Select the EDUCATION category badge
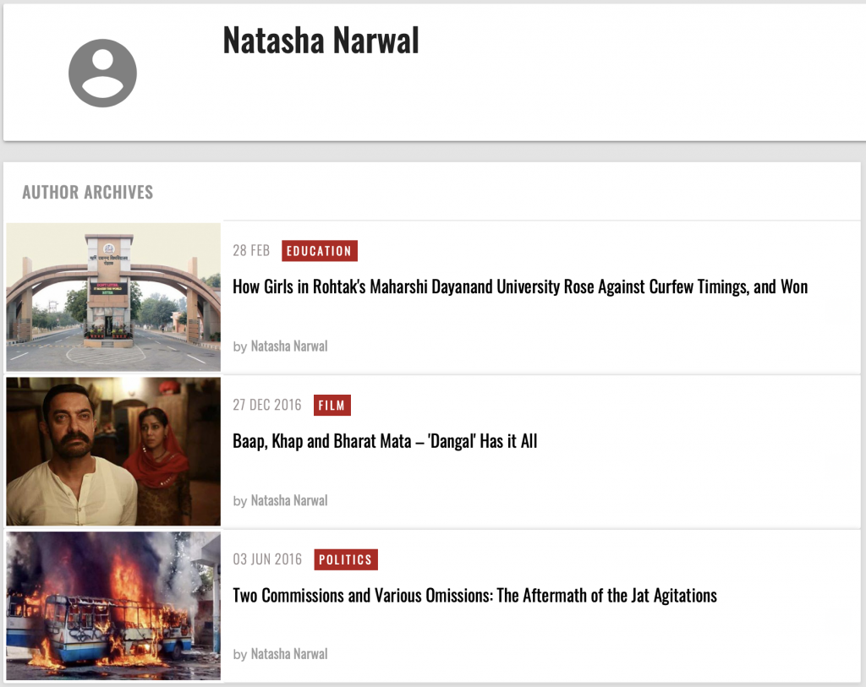The width and height of the screenshot is (866, 687). point(319,251)
